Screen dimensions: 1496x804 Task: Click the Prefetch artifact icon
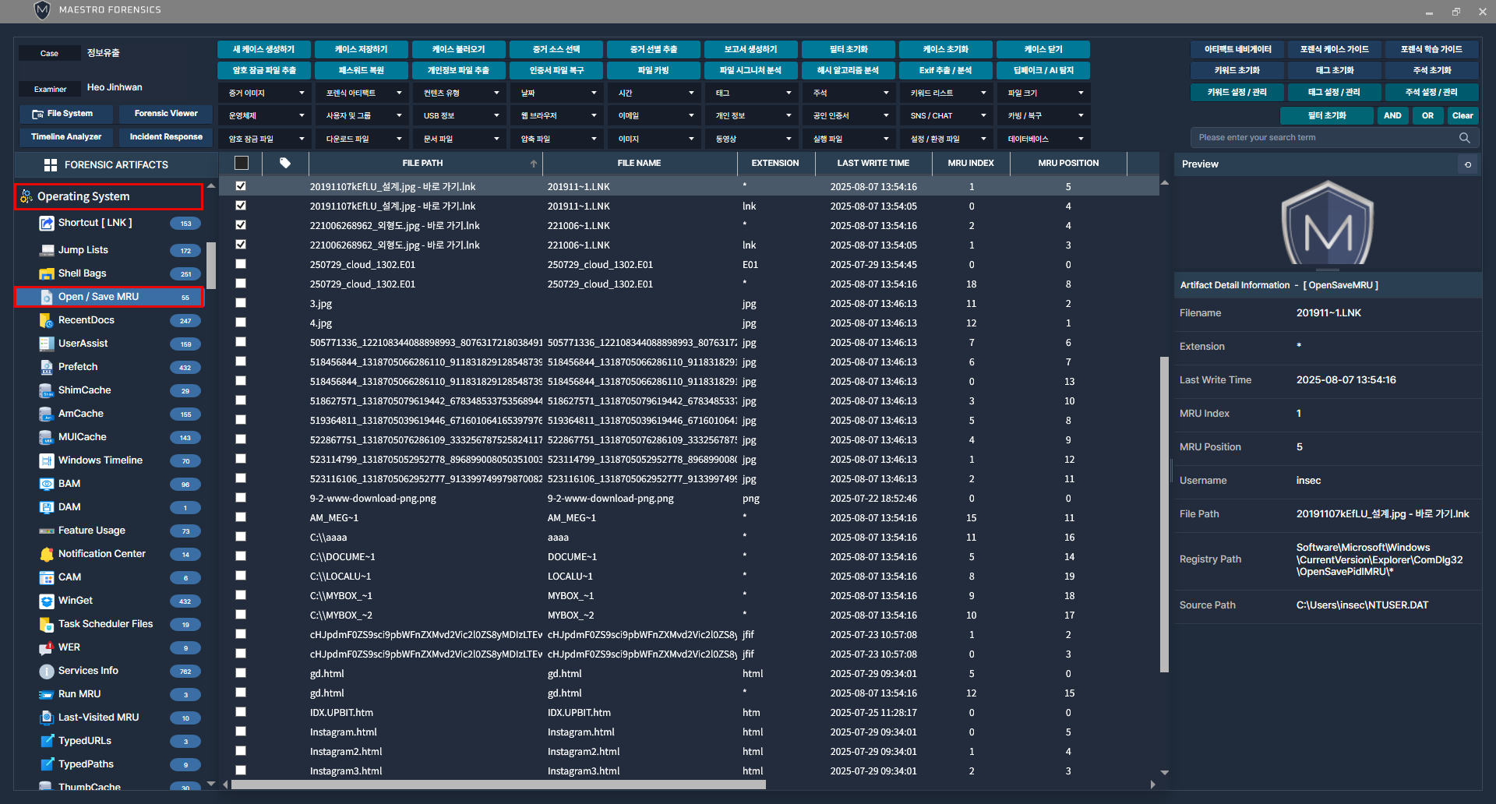[x=47, y=367]
